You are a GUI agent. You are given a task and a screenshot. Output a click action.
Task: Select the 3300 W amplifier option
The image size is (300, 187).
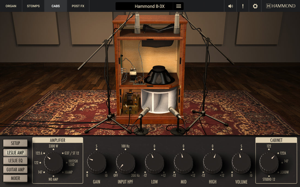click(53, 146)
